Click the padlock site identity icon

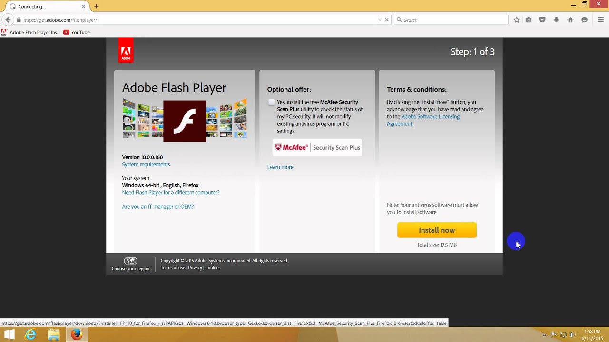[19, 20]
